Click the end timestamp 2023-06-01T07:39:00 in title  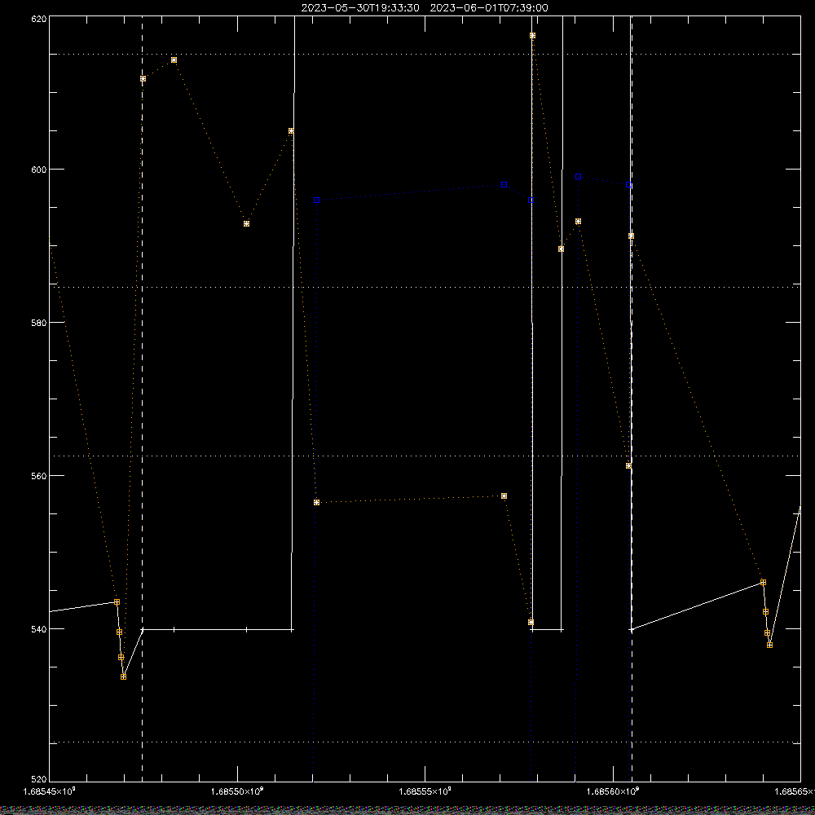(489, 8)
